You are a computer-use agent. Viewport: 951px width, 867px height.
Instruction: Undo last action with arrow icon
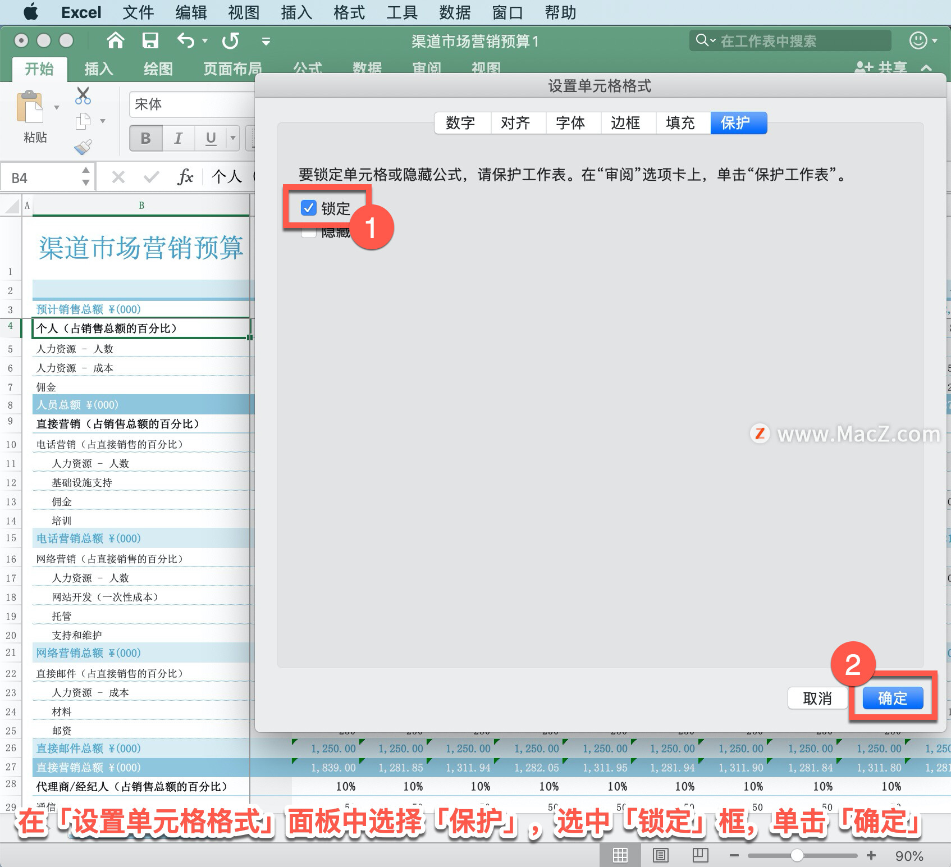[185, 40]
